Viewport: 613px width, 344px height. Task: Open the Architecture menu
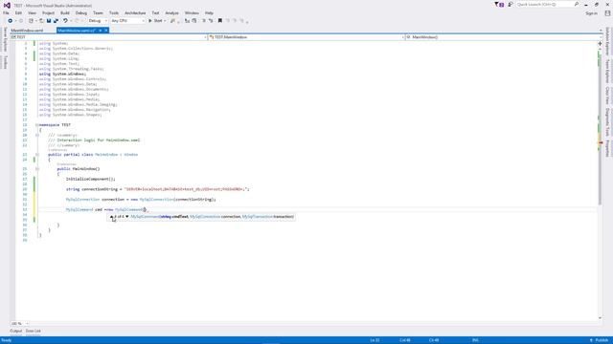135,12
